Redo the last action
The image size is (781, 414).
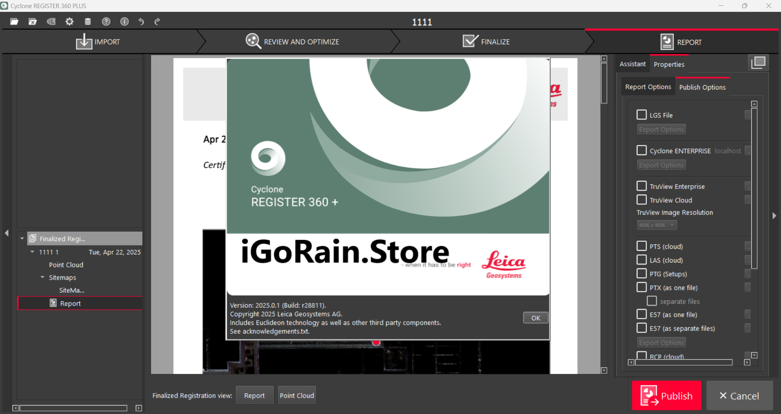[x=157, y=22]
